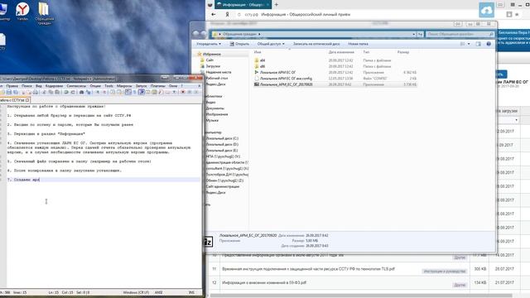The width and height of the screenshot is (530, 298).
Task: Click the Explorer search box
Action: (x=460, y=34)
